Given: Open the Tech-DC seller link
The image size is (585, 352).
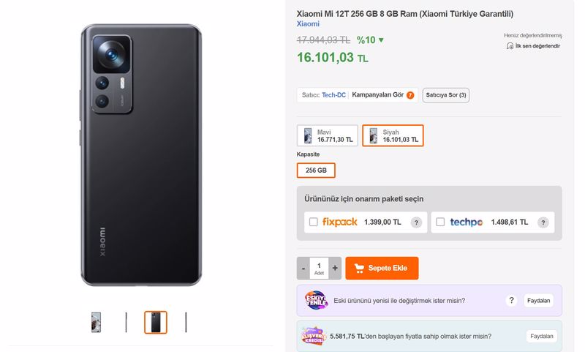Looking at the screenshot, I should 333,95.
